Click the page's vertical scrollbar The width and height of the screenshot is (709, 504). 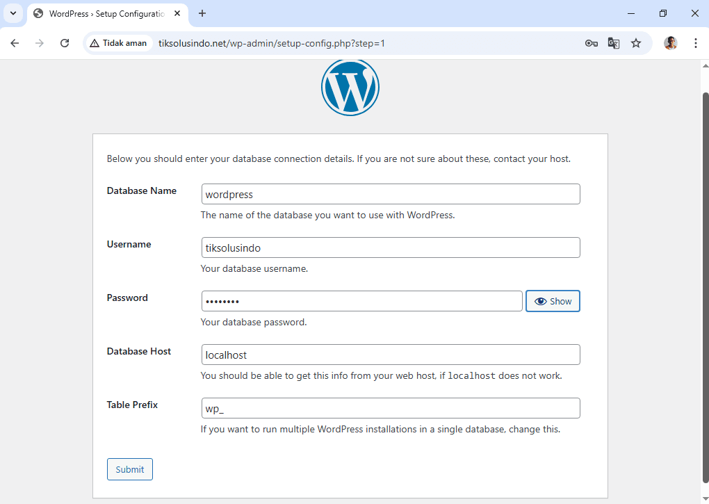point(705,278)
